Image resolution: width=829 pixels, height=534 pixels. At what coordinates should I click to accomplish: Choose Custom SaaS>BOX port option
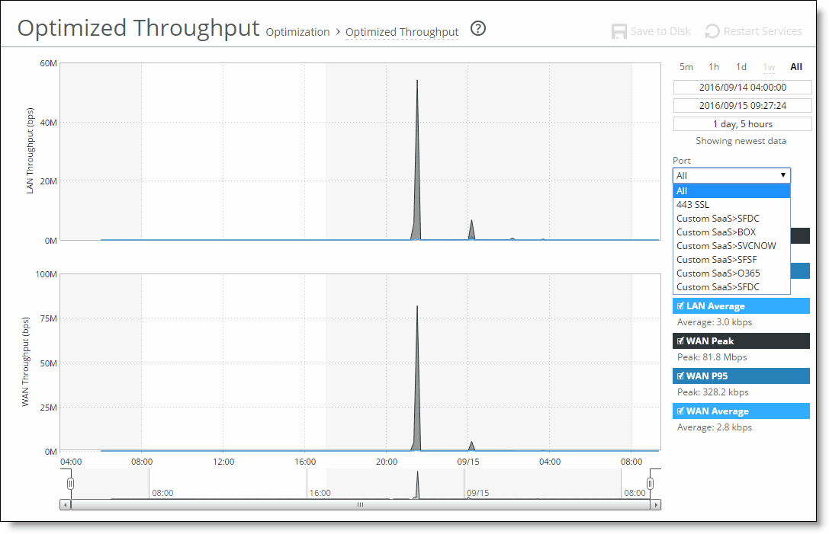(716, 232)
